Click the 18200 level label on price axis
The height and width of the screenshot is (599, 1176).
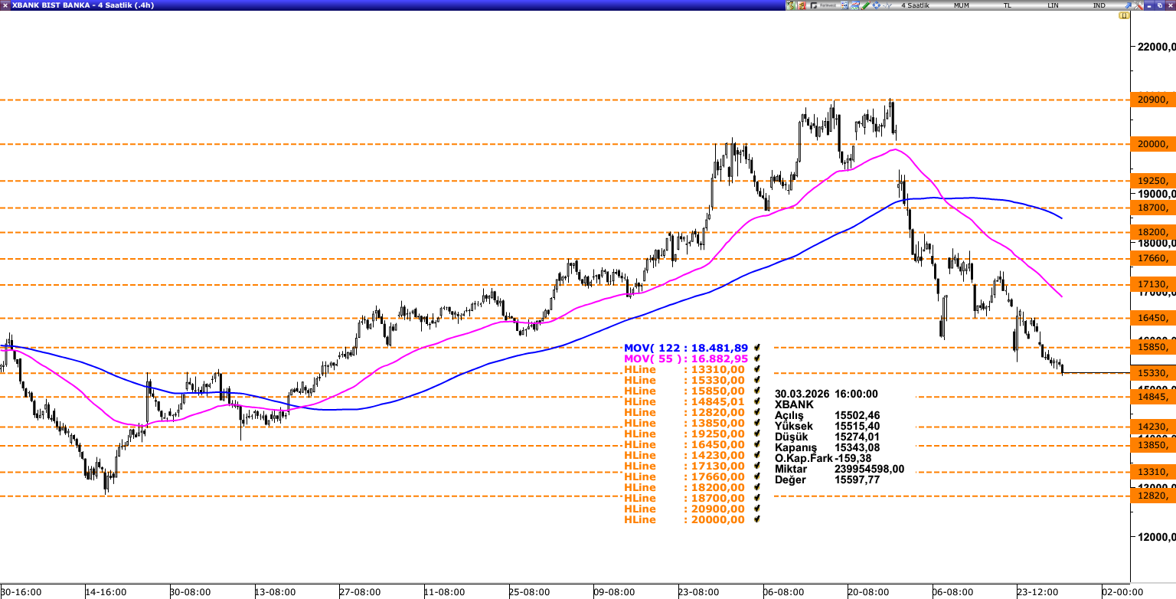click(1153, 232)
